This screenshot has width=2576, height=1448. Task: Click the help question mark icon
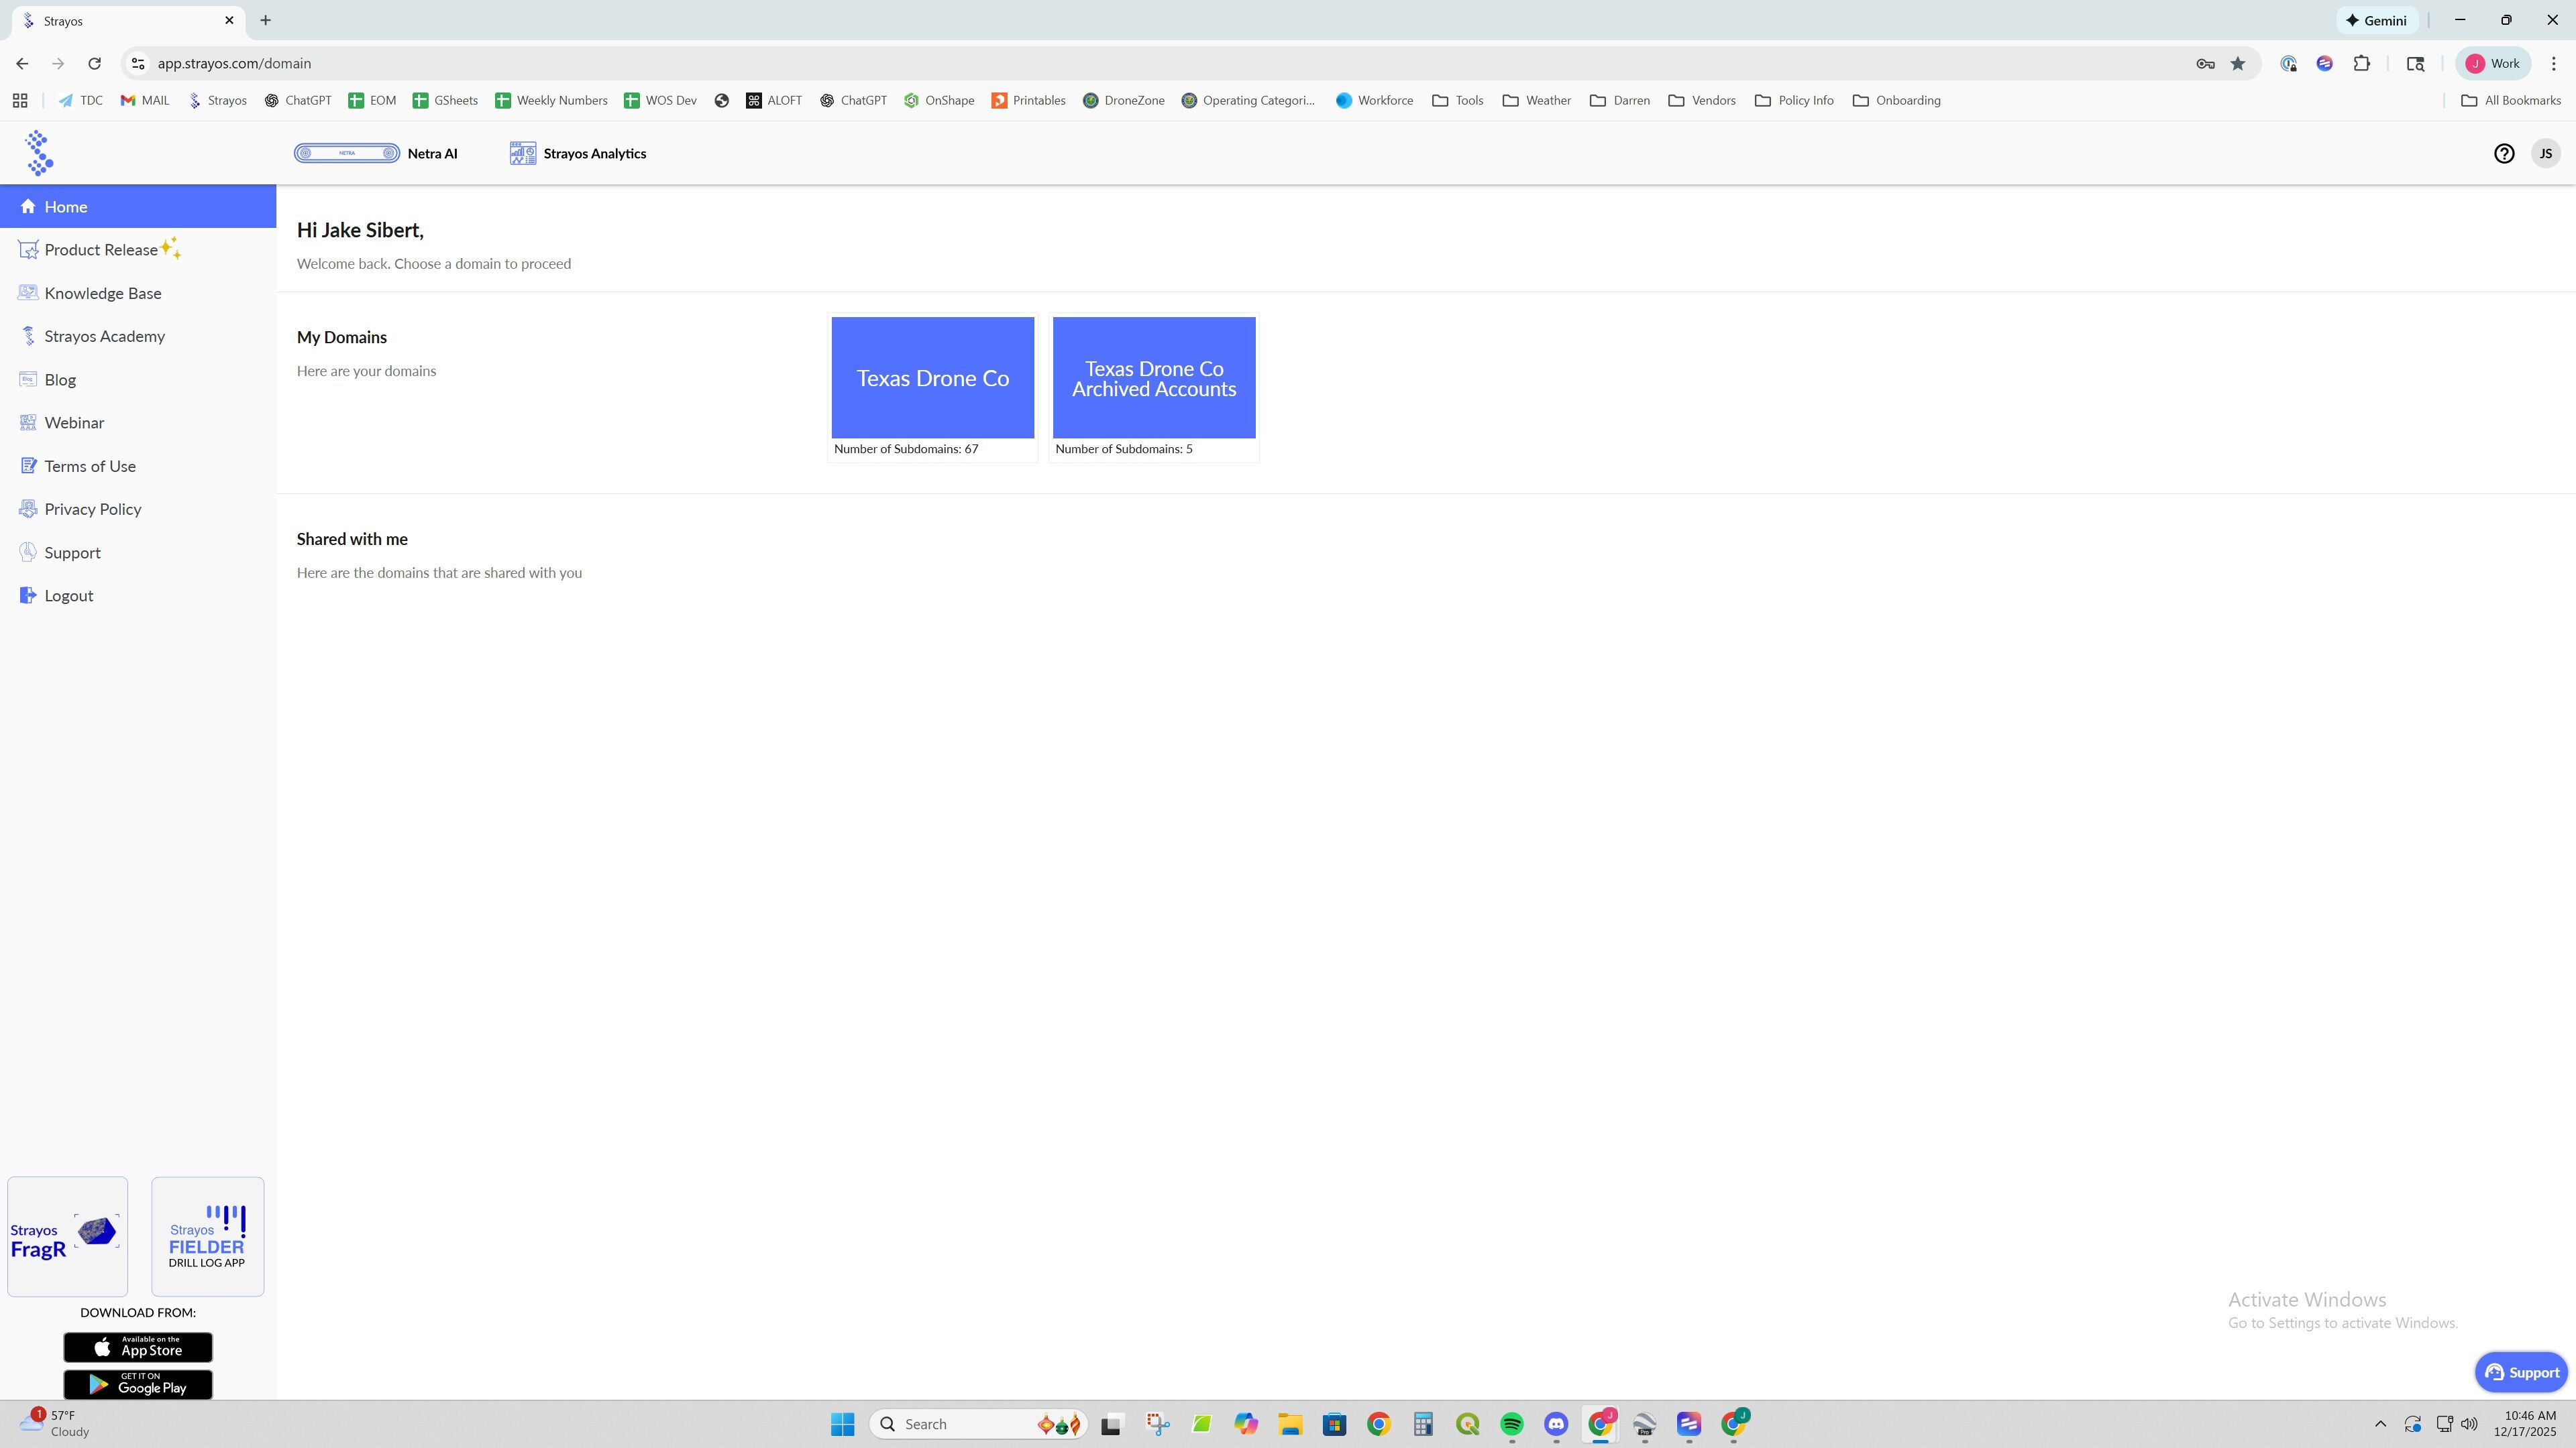[2503, 153]
